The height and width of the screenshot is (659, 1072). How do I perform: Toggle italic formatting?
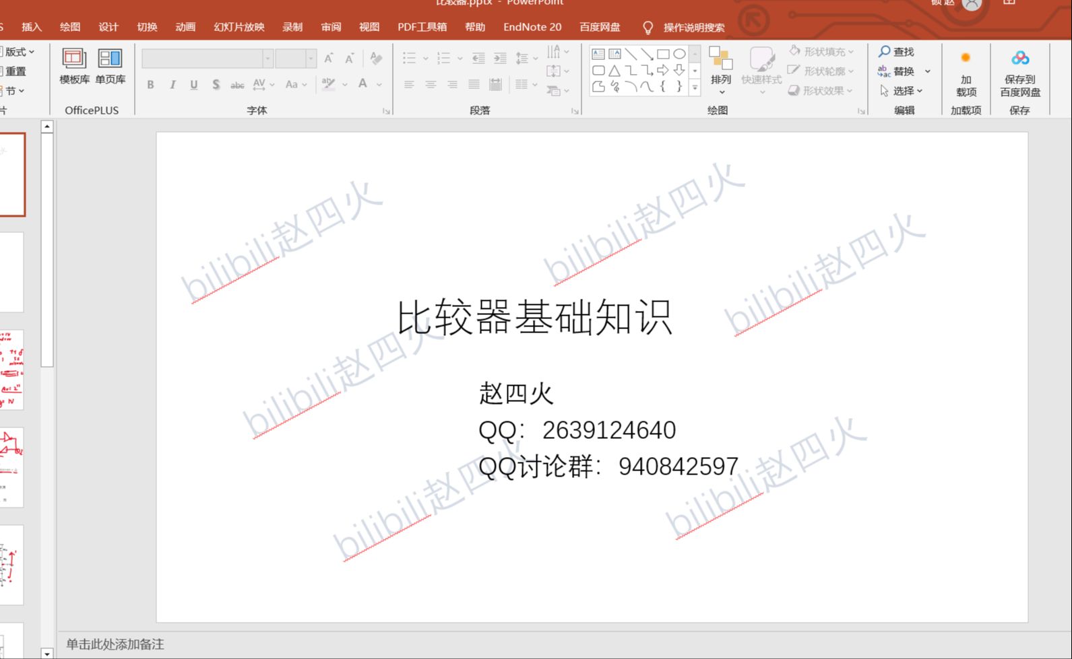tap(172, 85)
